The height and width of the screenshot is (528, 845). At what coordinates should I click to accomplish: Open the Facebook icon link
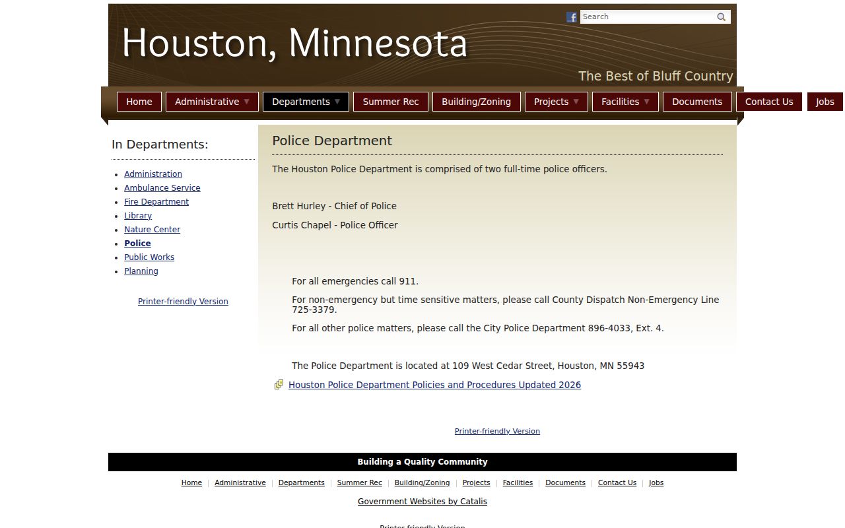[572, 17]
